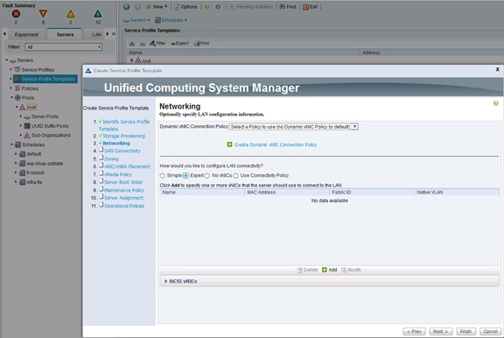Click the back navigation arrow icon

pyautogui.click(x=127, y=6)
